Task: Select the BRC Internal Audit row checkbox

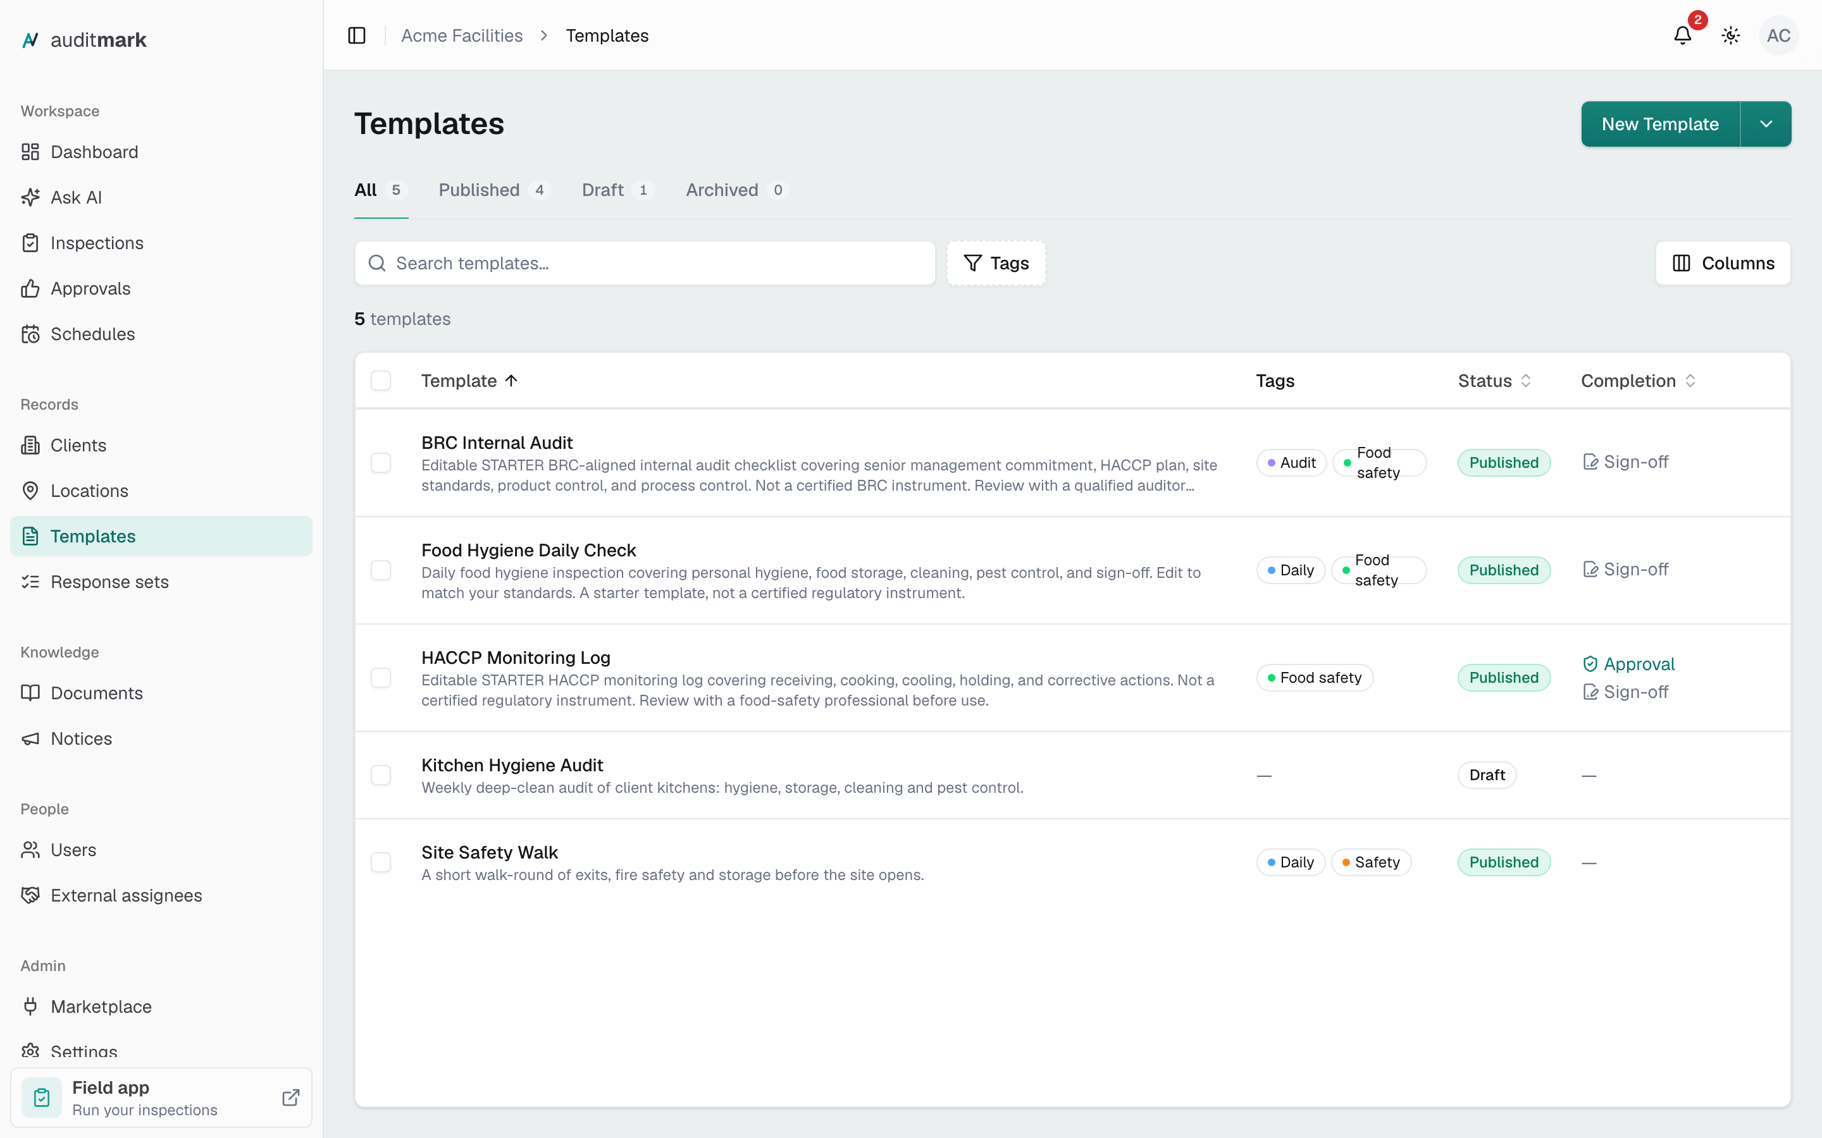Action: click(381, 463)
